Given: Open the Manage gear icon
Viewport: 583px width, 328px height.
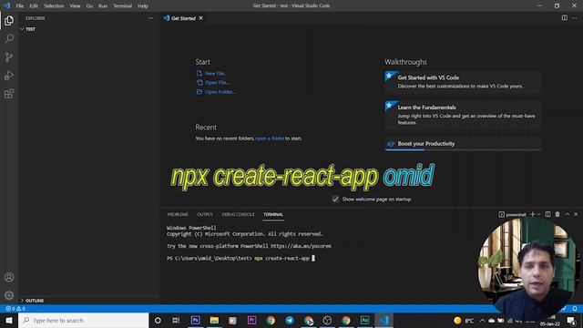Looking at the screenshot, I should [9, 295].
